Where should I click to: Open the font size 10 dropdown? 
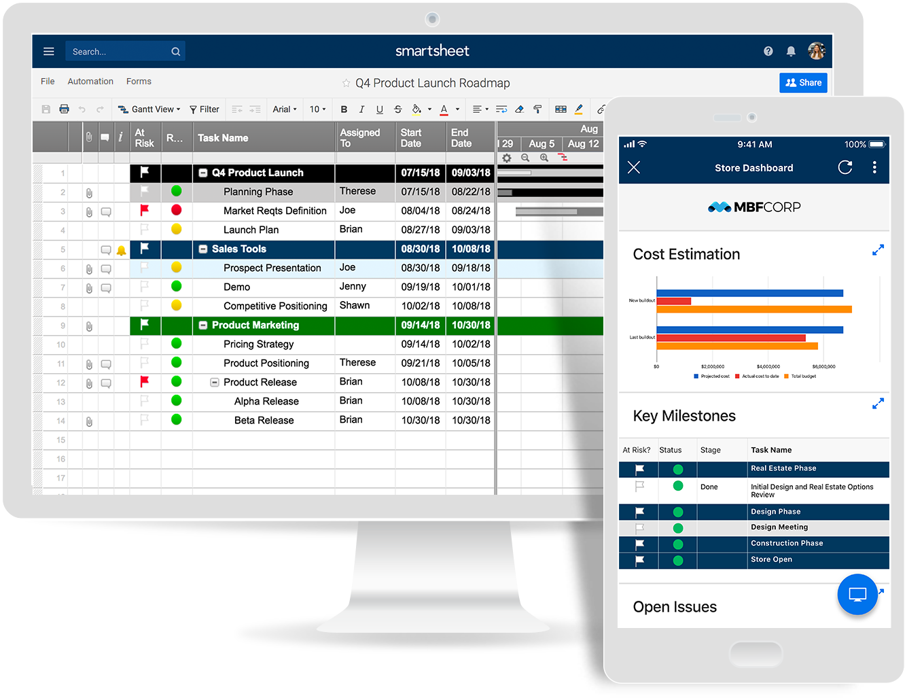click(318, 109)
